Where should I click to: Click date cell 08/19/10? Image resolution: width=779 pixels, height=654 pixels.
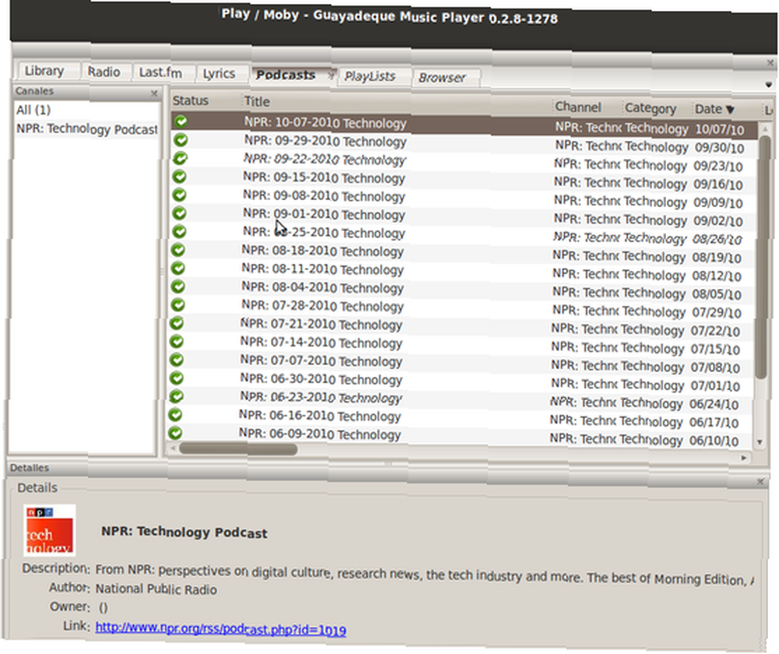tap(717, 258)
